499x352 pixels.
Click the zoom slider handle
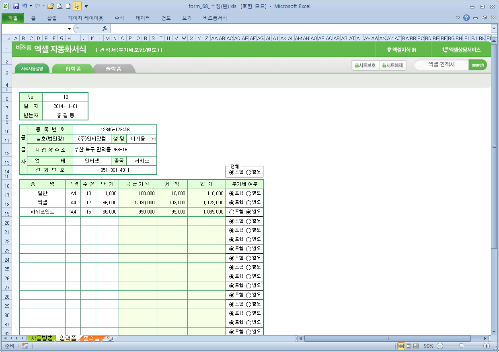point(461,346)
